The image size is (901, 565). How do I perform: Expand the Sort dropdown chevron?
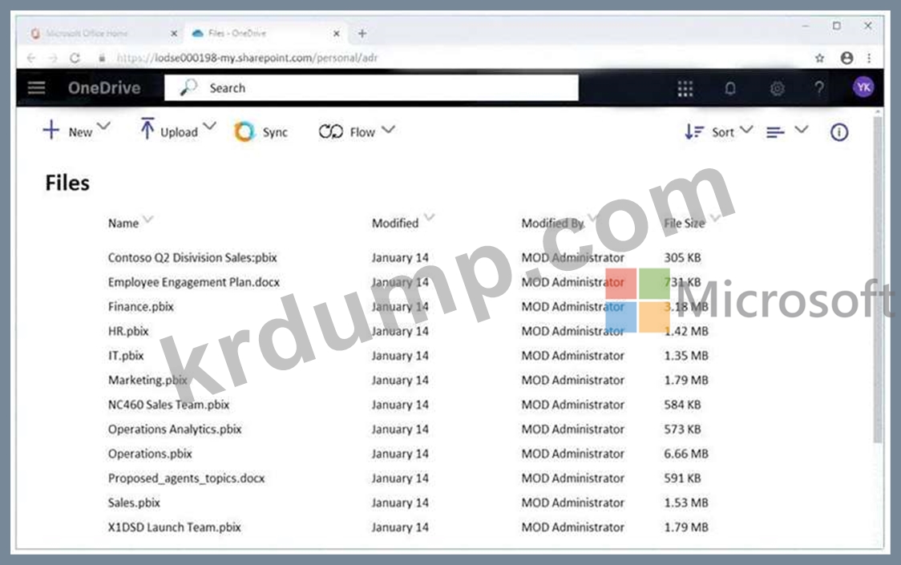[x=745, y=129]
